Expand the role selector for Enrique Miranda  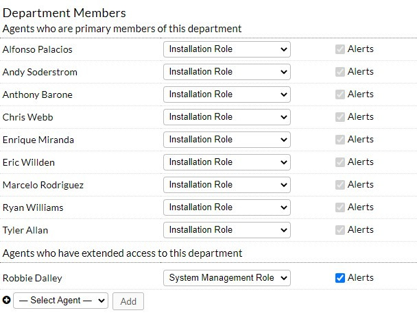click(x=226, y=140)
